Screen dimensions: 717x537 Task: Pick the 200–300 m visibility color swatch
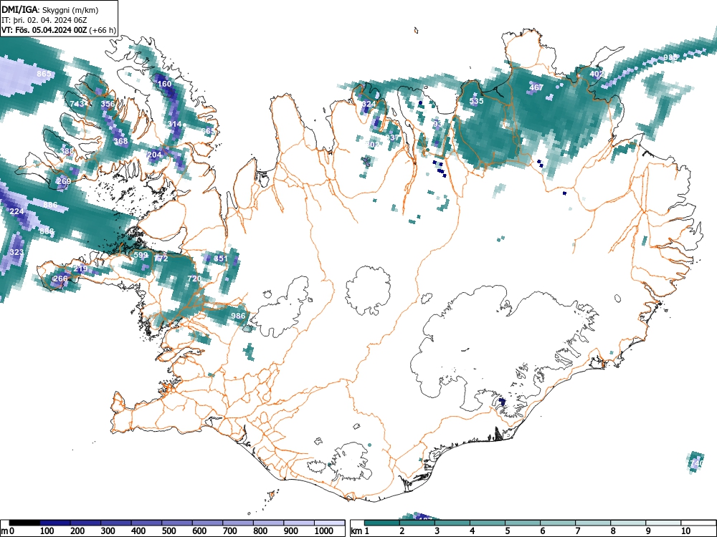point(85,523)
